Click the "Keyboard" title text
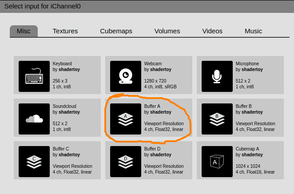 (62, 64)
